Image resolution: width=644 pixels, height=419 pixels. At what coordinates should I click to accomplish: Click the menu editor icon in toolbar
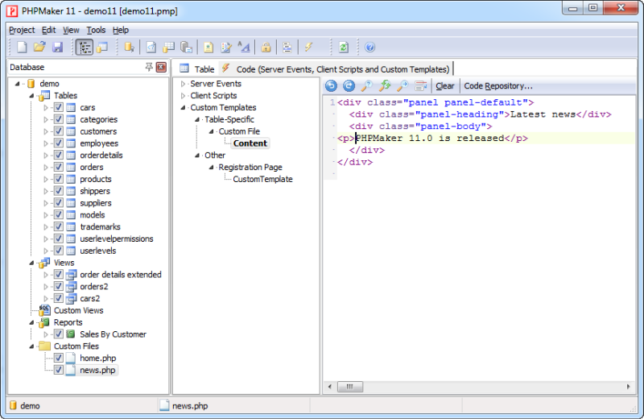coord(287,48)
